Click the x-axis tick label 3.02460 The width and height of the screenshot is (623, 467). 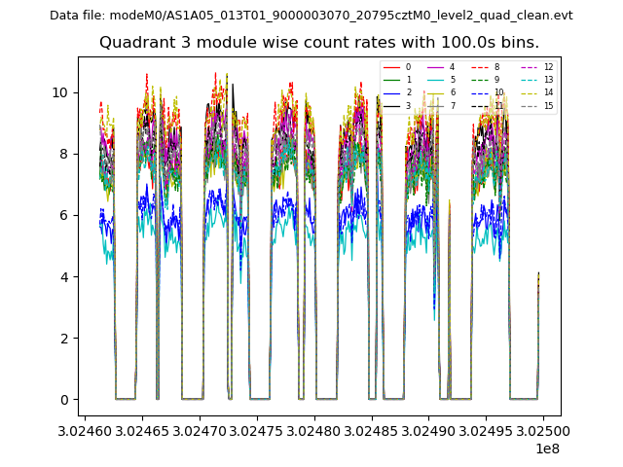pyautogui.click(x=86, y=431)
